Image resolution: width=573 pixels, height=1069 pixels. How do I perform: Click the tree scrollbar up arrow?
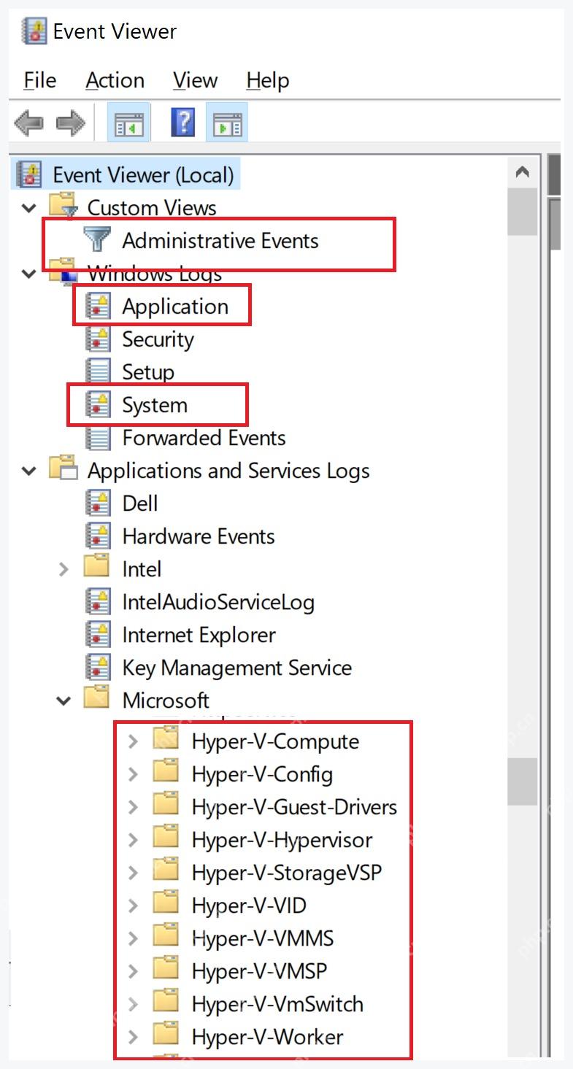click(522, 173)
